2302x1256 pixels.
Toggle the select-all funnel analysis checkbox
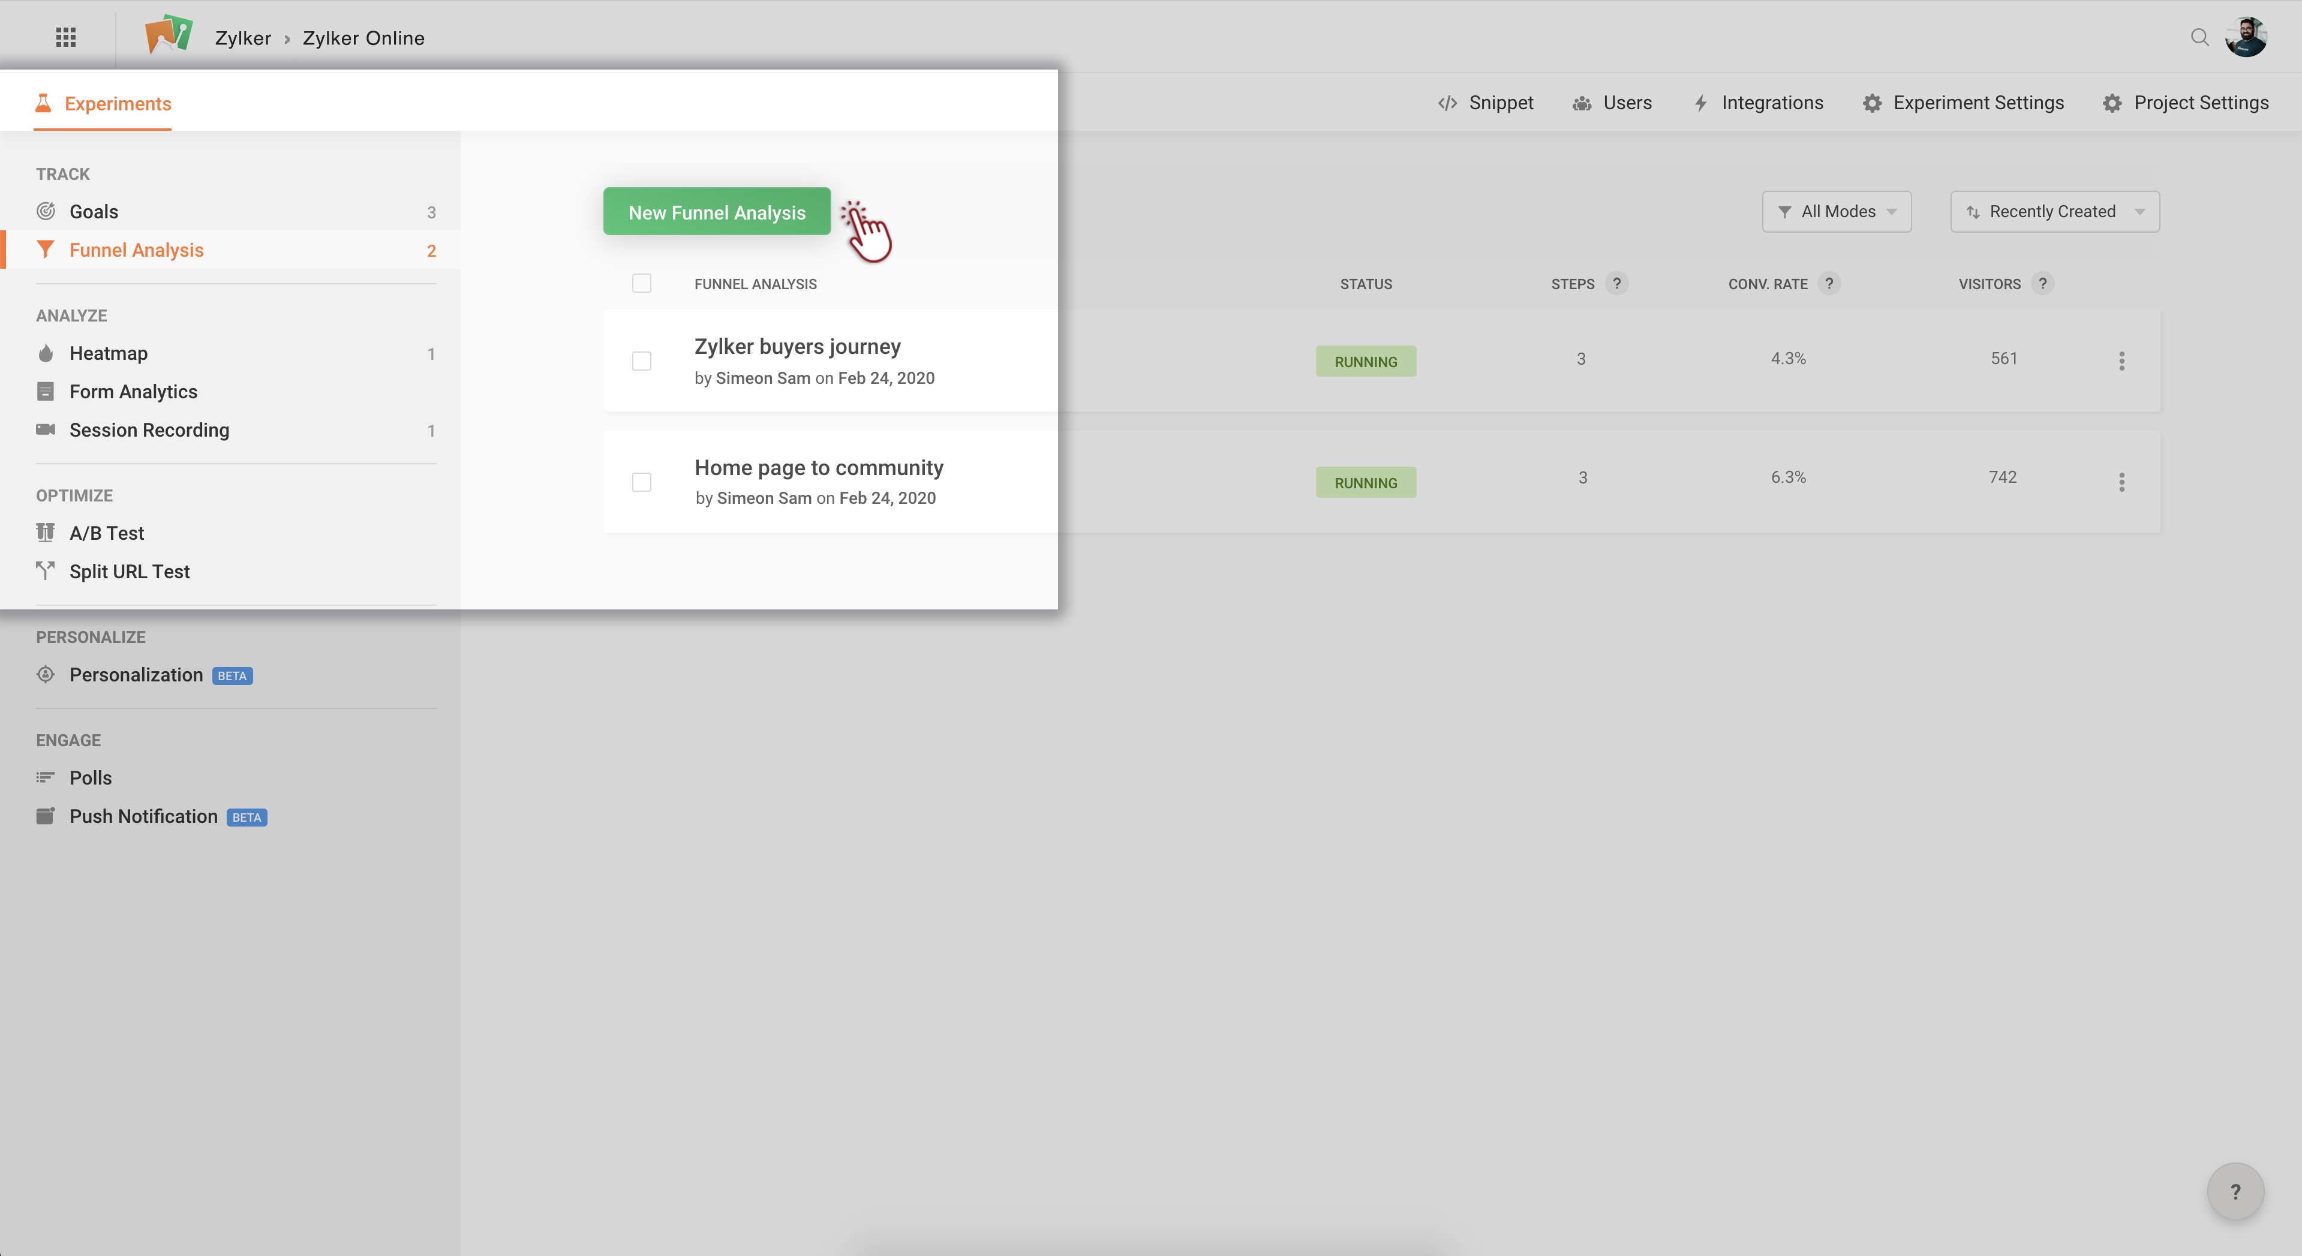coord(642,283)
